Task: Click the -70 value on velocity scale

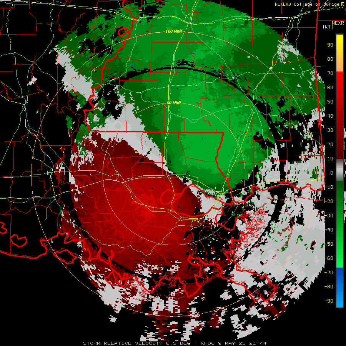Action: tap(329, 273)
